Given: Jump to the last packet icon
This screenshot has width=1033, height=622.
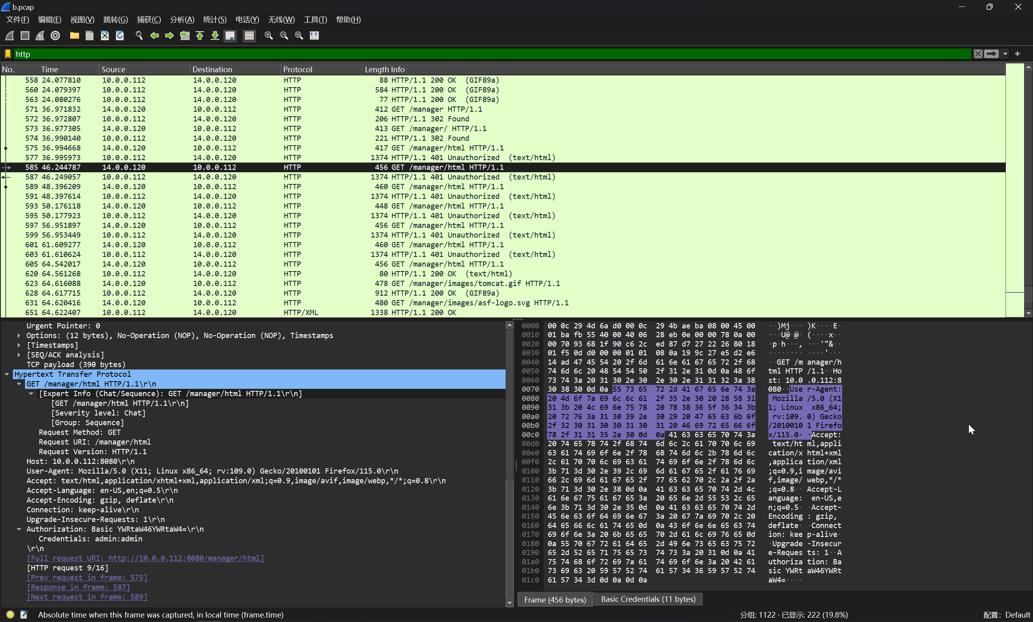Looking at the screenshot, I should [215, 35].
